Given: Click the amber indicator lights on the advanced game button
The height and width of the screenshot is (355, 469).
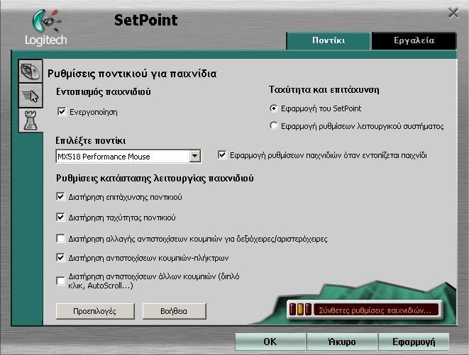Looking at the screenshot, I should pos(300,309).
